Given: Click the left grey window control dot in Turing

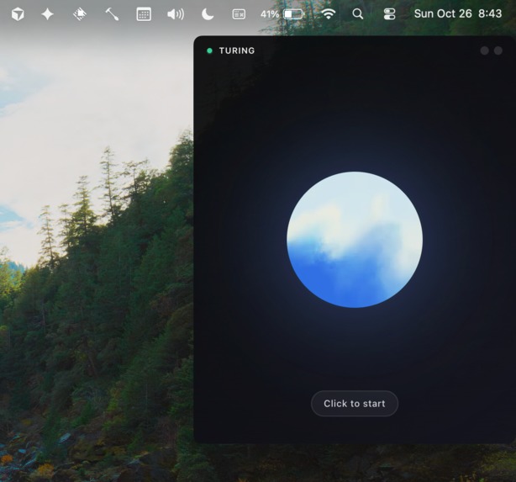Looking at the screenshot, I should pyautogui.click(x=484, y=50).
